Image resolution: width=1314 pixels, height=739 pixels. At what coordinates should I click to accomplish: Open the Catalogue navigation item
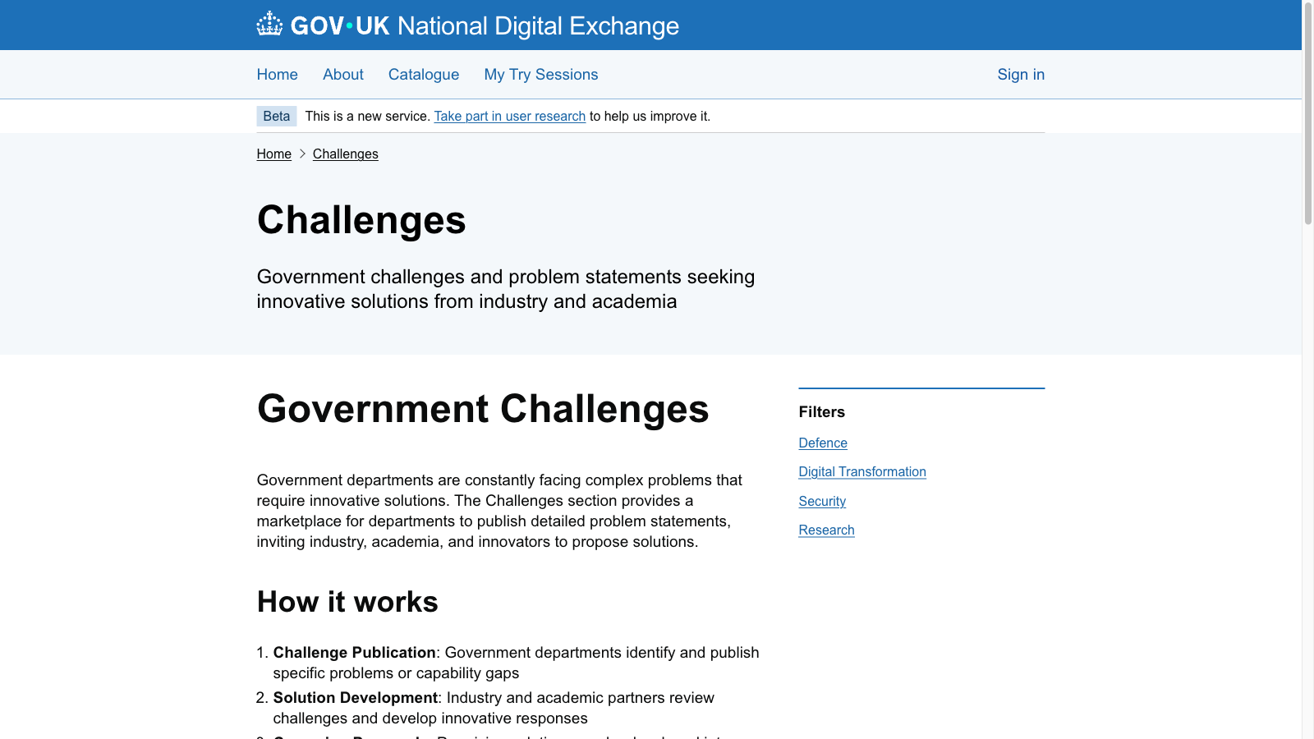424,75
